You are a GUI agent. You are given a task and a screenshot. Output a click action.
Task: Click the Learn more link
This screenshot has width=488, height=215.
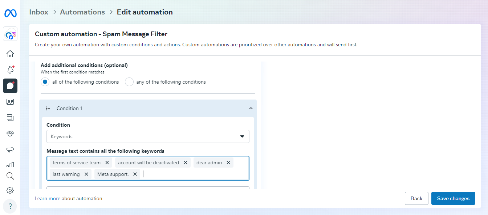click(48, 198)
